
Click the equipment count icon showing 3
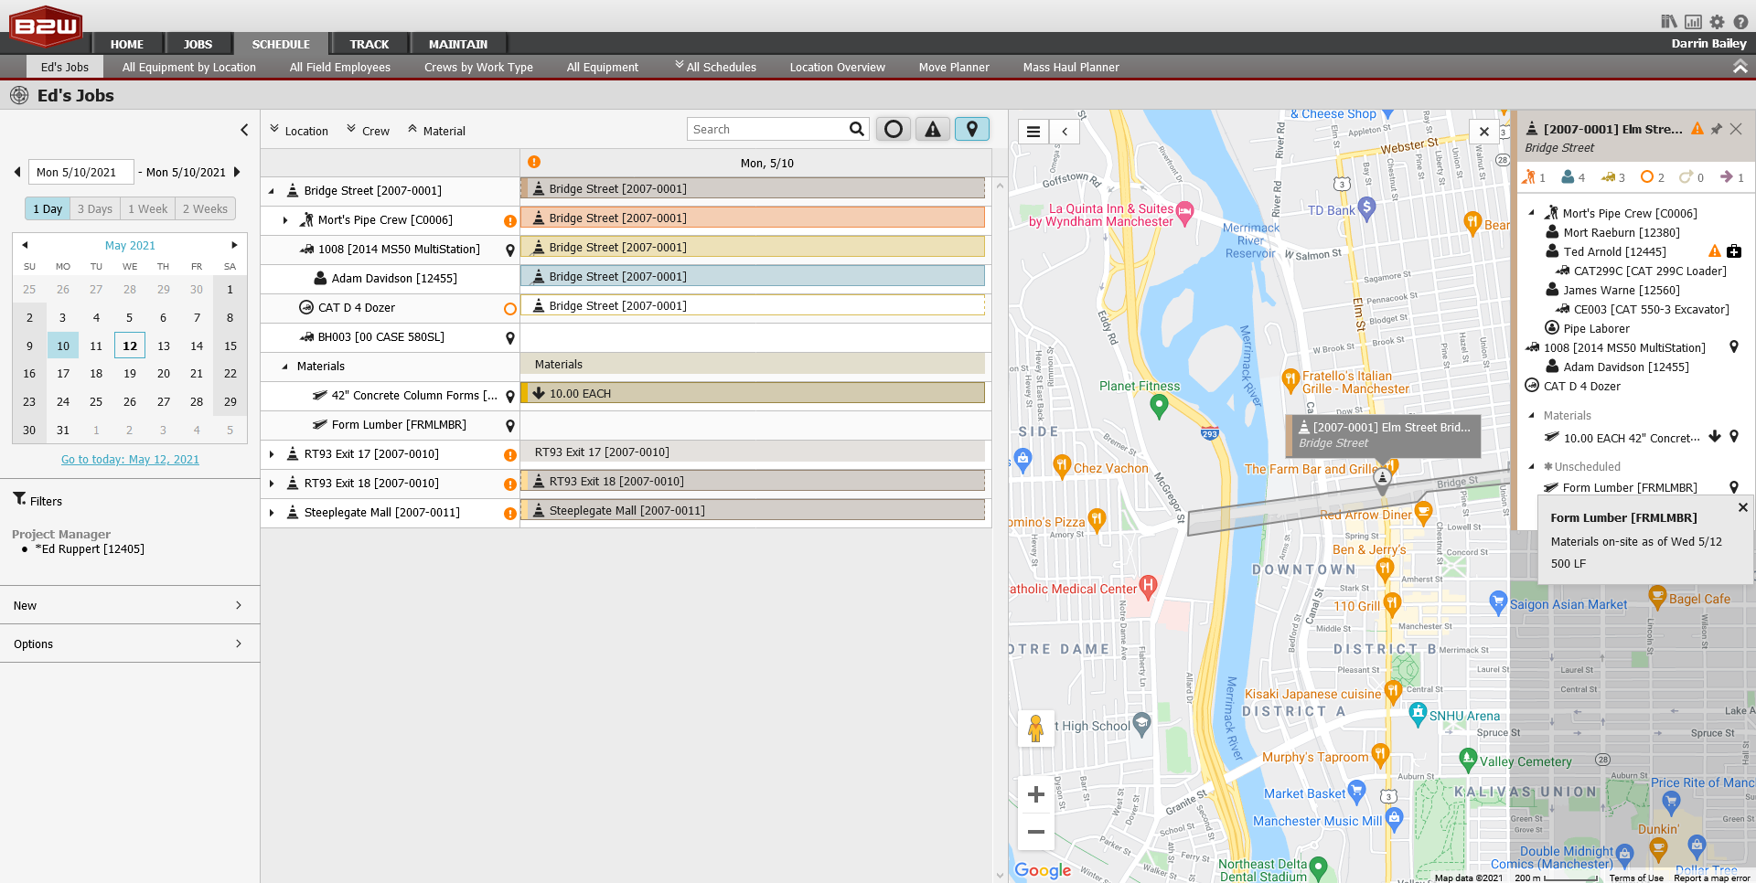pyautogui.click(x=1607, y=177)
